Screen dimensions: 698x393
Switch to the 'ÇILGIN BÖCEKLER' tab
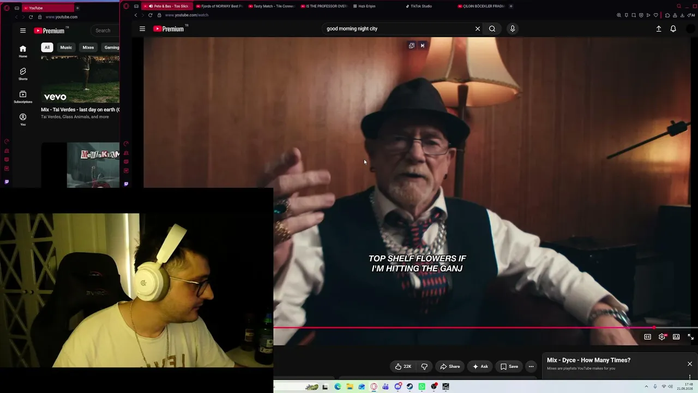click(481, 6)
